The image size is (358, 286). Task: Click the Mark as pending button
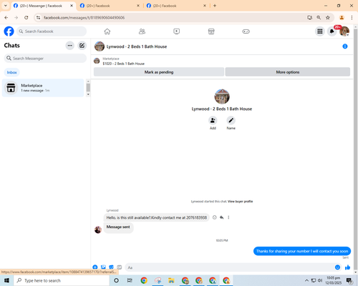pos(159,72)
